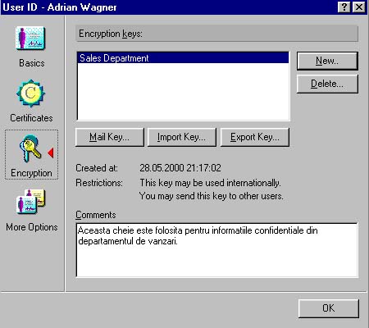
Task: Create a key with New button
Action: [x=327, y=61]
